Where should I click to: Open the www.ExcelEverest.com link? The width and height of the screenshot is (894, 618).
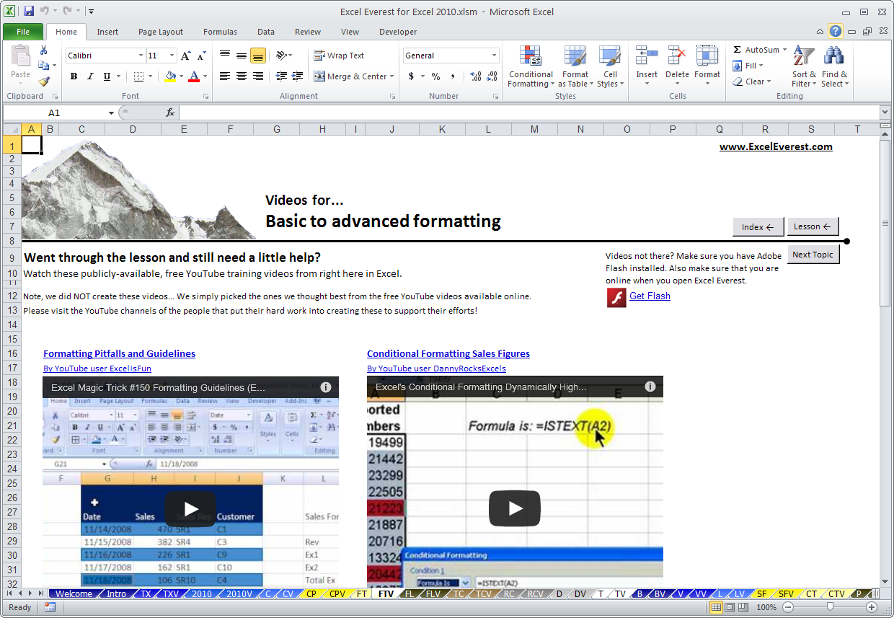776,146
